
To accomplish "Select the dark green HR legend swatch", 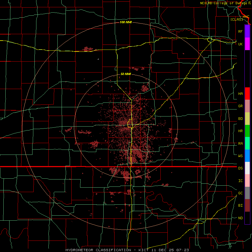I will (x=247, y=131).
